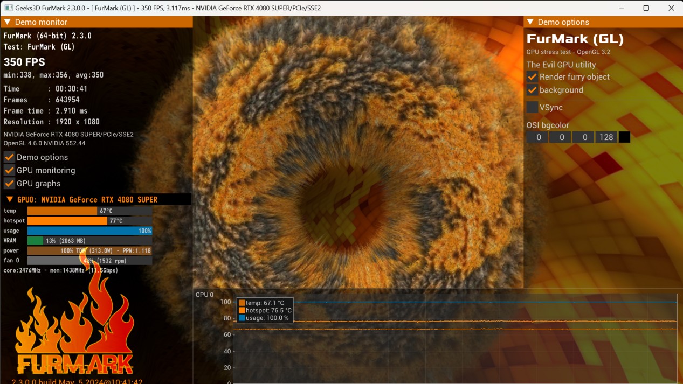Collapse the Demo monitor panel
Screen dimensions: 683x384
pos(8,22)
